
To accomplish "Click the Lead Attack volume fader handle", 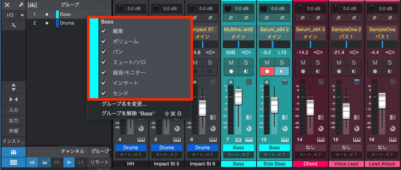I will click(x=382, y=101).
